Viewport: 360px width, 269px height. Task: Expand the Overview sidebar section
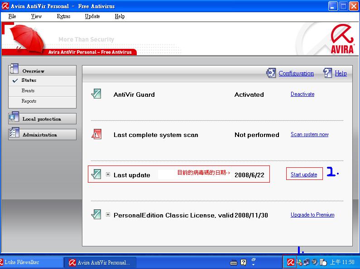pos(43,71)
